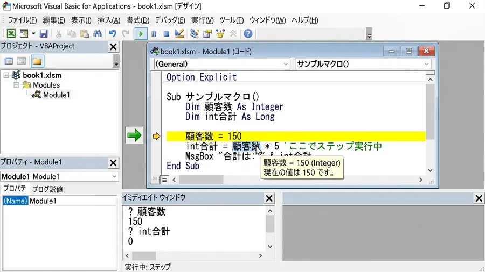
Task: Open ファイル menu
Action: tap(22, 20)
